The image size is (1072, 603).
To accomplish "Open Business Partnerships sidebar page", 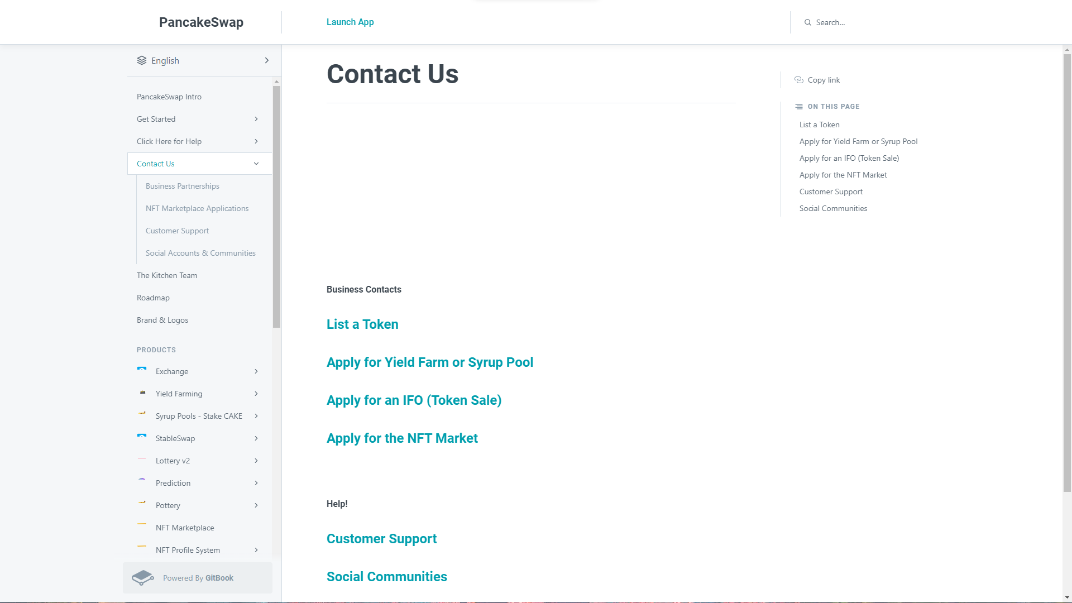I will (182, 186).
